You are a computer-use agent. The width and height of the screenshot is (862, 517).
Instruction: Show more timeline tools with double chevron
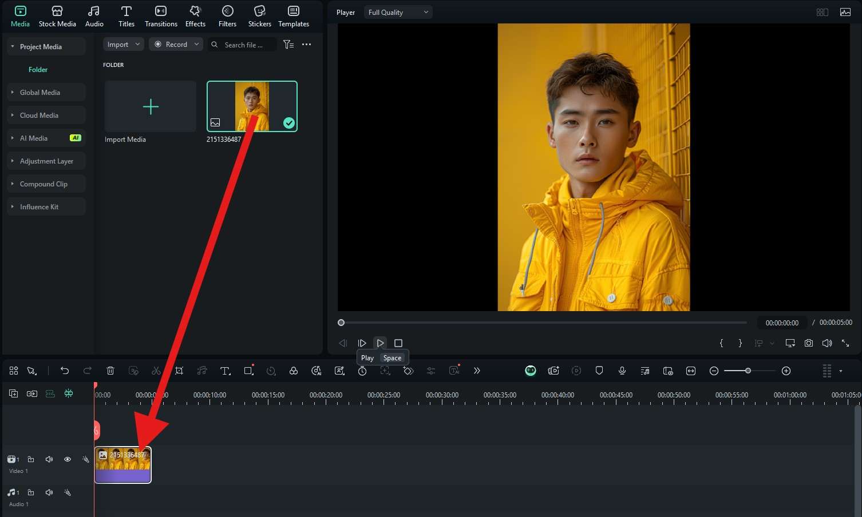tap(477, 371)
